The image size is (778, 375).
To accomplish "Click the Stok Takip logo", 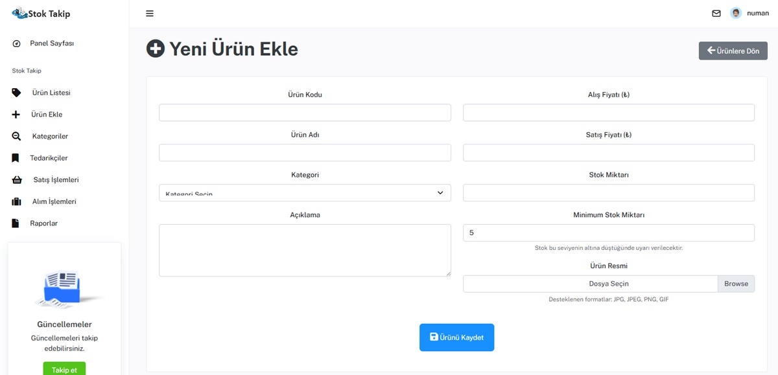I will click(x=41, y=14).
